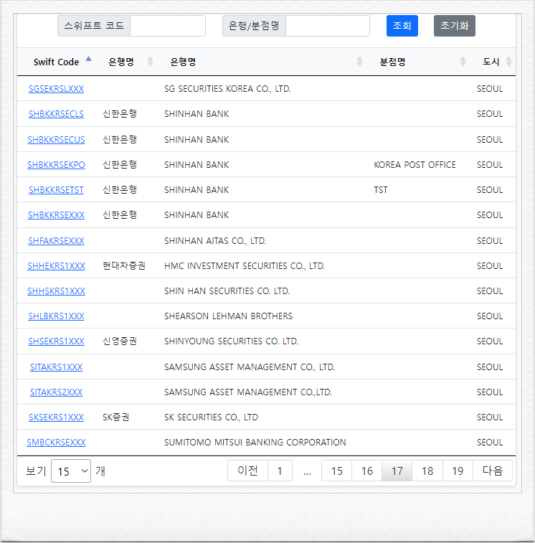Select the SUMITOMO MITSUI BANKING CORPORATION cell
The image size is (535, 543).
tap(255, 443)
